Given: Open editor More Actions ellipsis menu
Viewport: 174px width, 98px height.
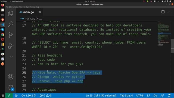Looking at the screenshot, I should (169, 12).
